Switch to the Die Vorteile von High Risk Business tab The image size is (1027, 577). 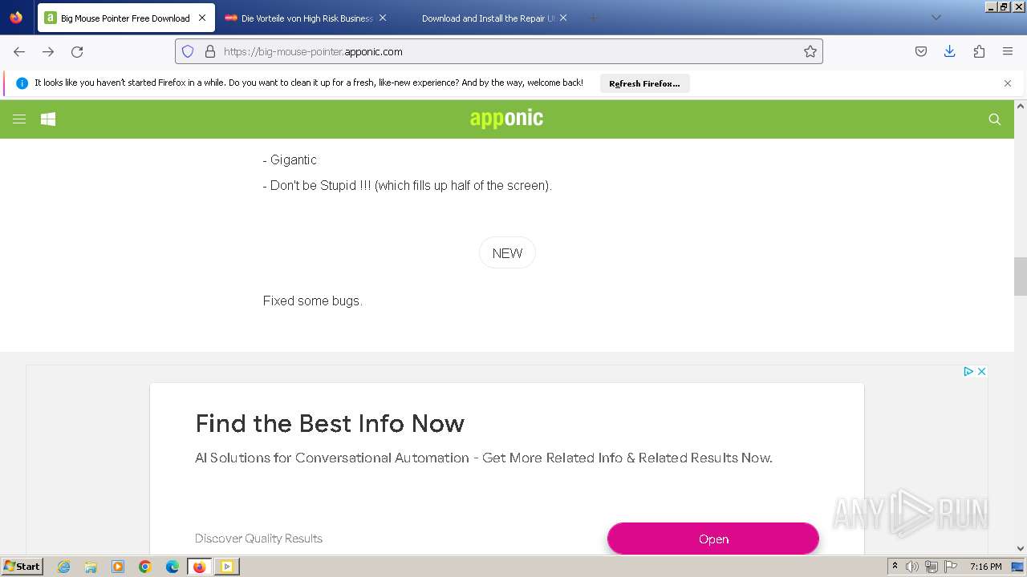point(306,18)
